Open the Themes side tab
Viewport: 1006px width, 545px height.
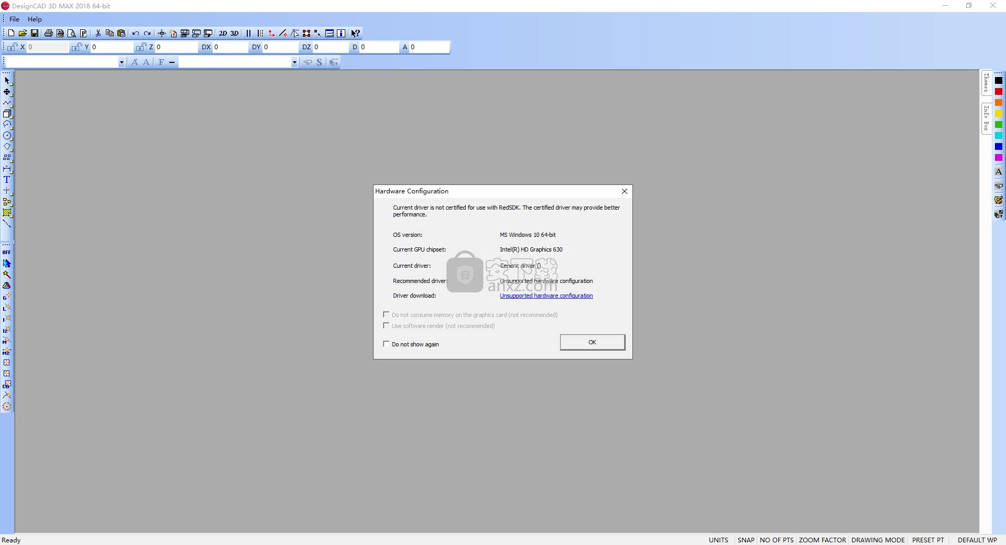(986, 83)
